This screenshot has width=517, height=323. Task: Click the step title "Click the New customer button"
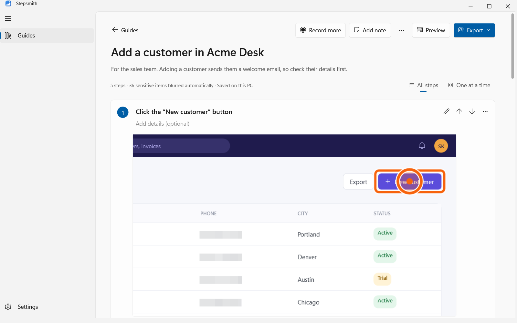coord(184,112)
